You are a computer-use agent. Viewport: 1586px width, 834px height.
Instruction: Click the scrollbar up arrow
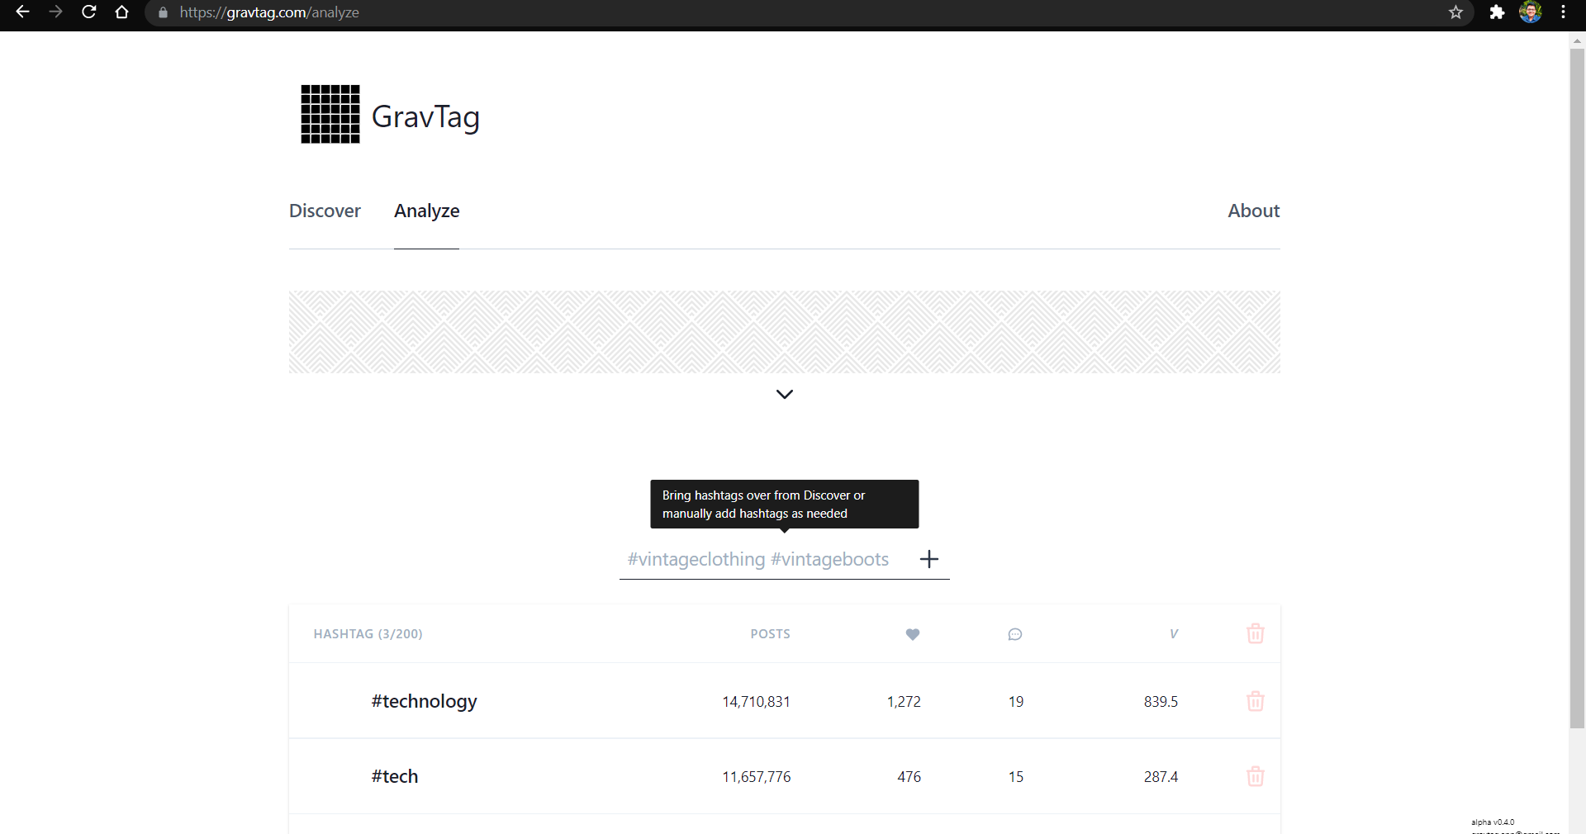pyautogui.click(x=1577, y=40)
